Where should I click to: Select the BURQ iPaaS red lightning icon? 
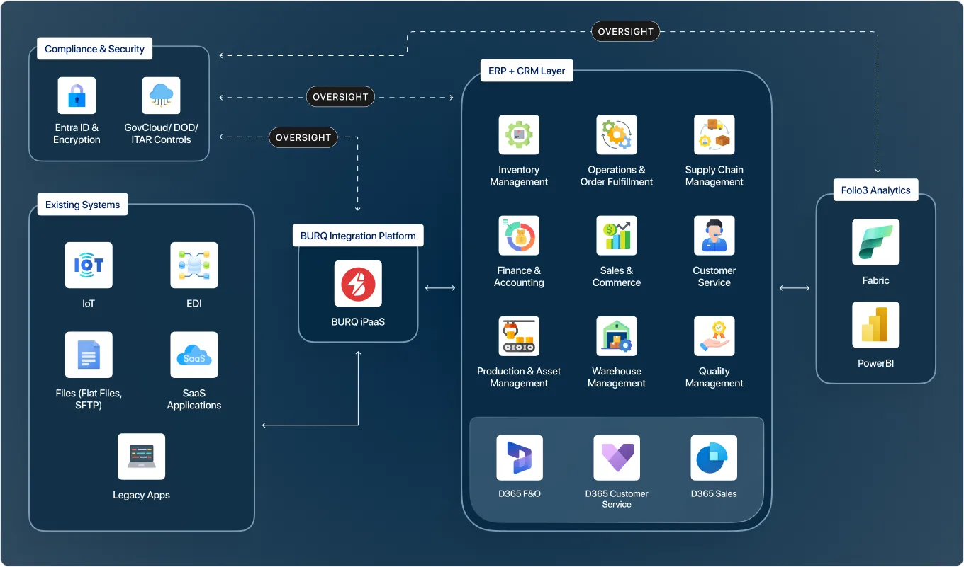358,284
